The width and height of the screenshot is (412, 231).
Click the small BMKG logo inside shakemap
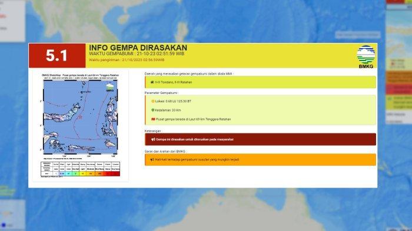(x=110, y=88)
